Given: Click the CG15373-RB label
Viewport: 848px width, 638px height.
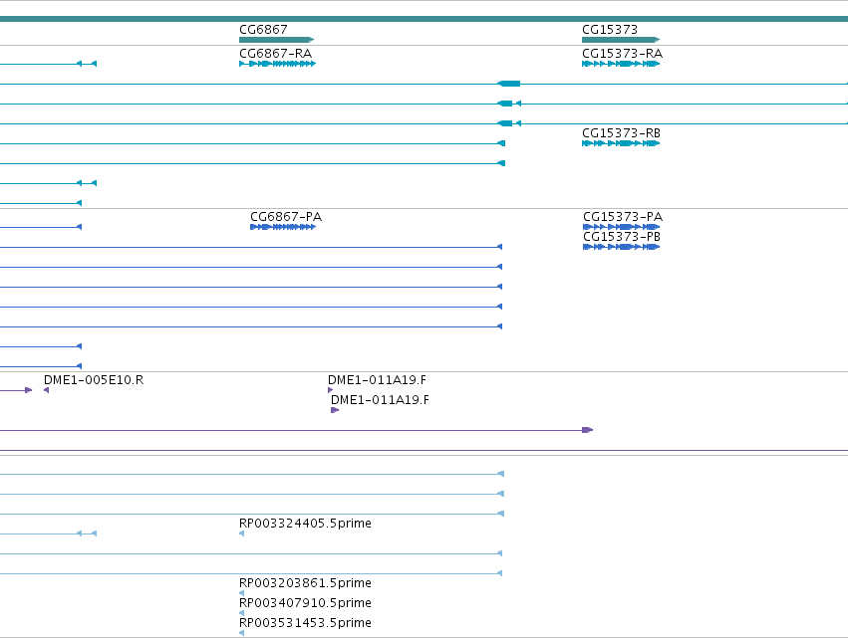Looking at the screenshot, I should [621, 133].
